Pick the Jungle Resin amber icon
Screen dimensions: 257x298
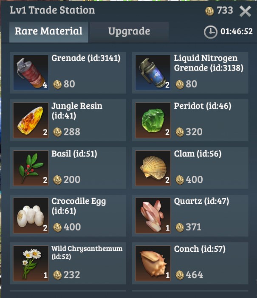tap(31, 120)
